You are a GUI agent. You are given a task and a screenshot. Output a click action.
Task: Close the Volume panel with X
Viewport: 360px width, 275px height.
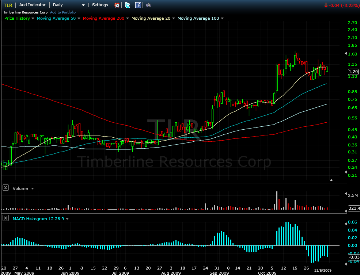[5, 188]
